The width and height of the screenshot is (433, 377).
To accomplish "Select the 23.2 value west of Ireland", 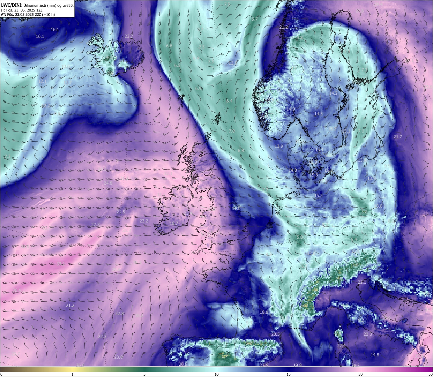I will (144, 221).
